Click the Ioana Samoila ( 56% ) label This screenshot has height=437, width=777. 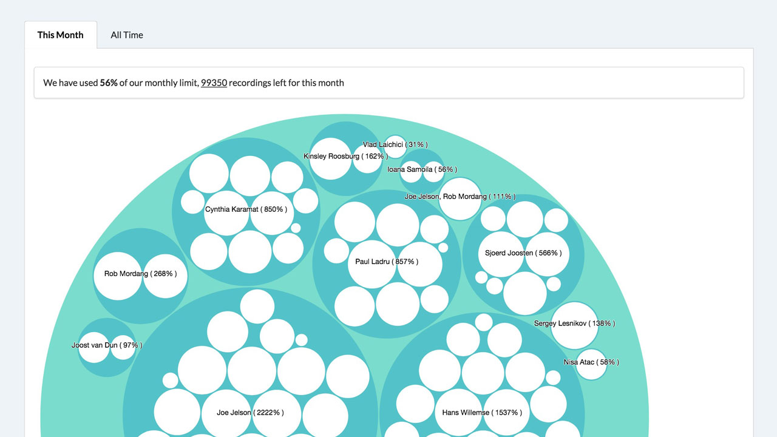pyautogui.click(x=422, y=169)
